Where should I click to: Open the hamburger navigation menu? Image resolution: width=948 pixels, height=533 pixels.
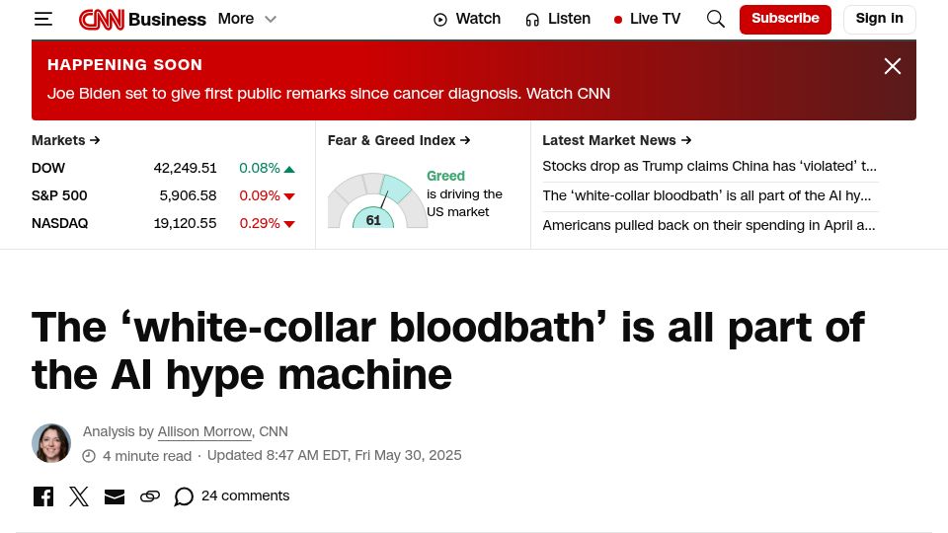42,20
